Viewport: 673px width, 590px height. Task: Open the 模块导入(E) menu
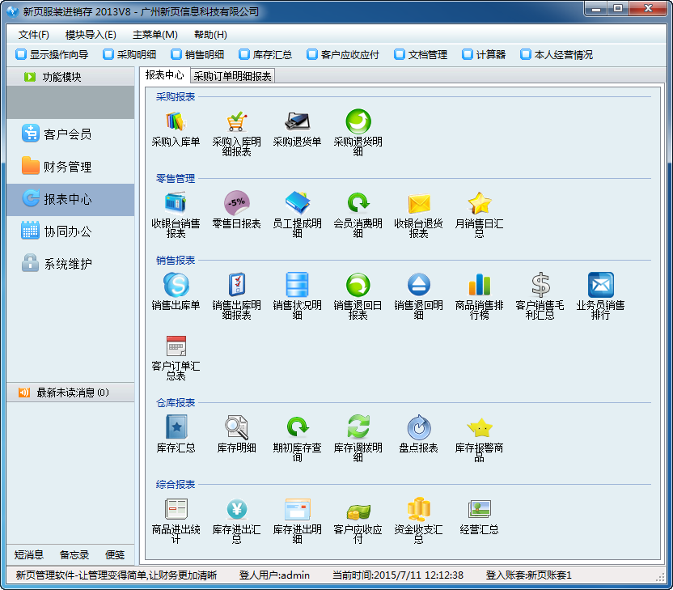[x=91, y=35]
